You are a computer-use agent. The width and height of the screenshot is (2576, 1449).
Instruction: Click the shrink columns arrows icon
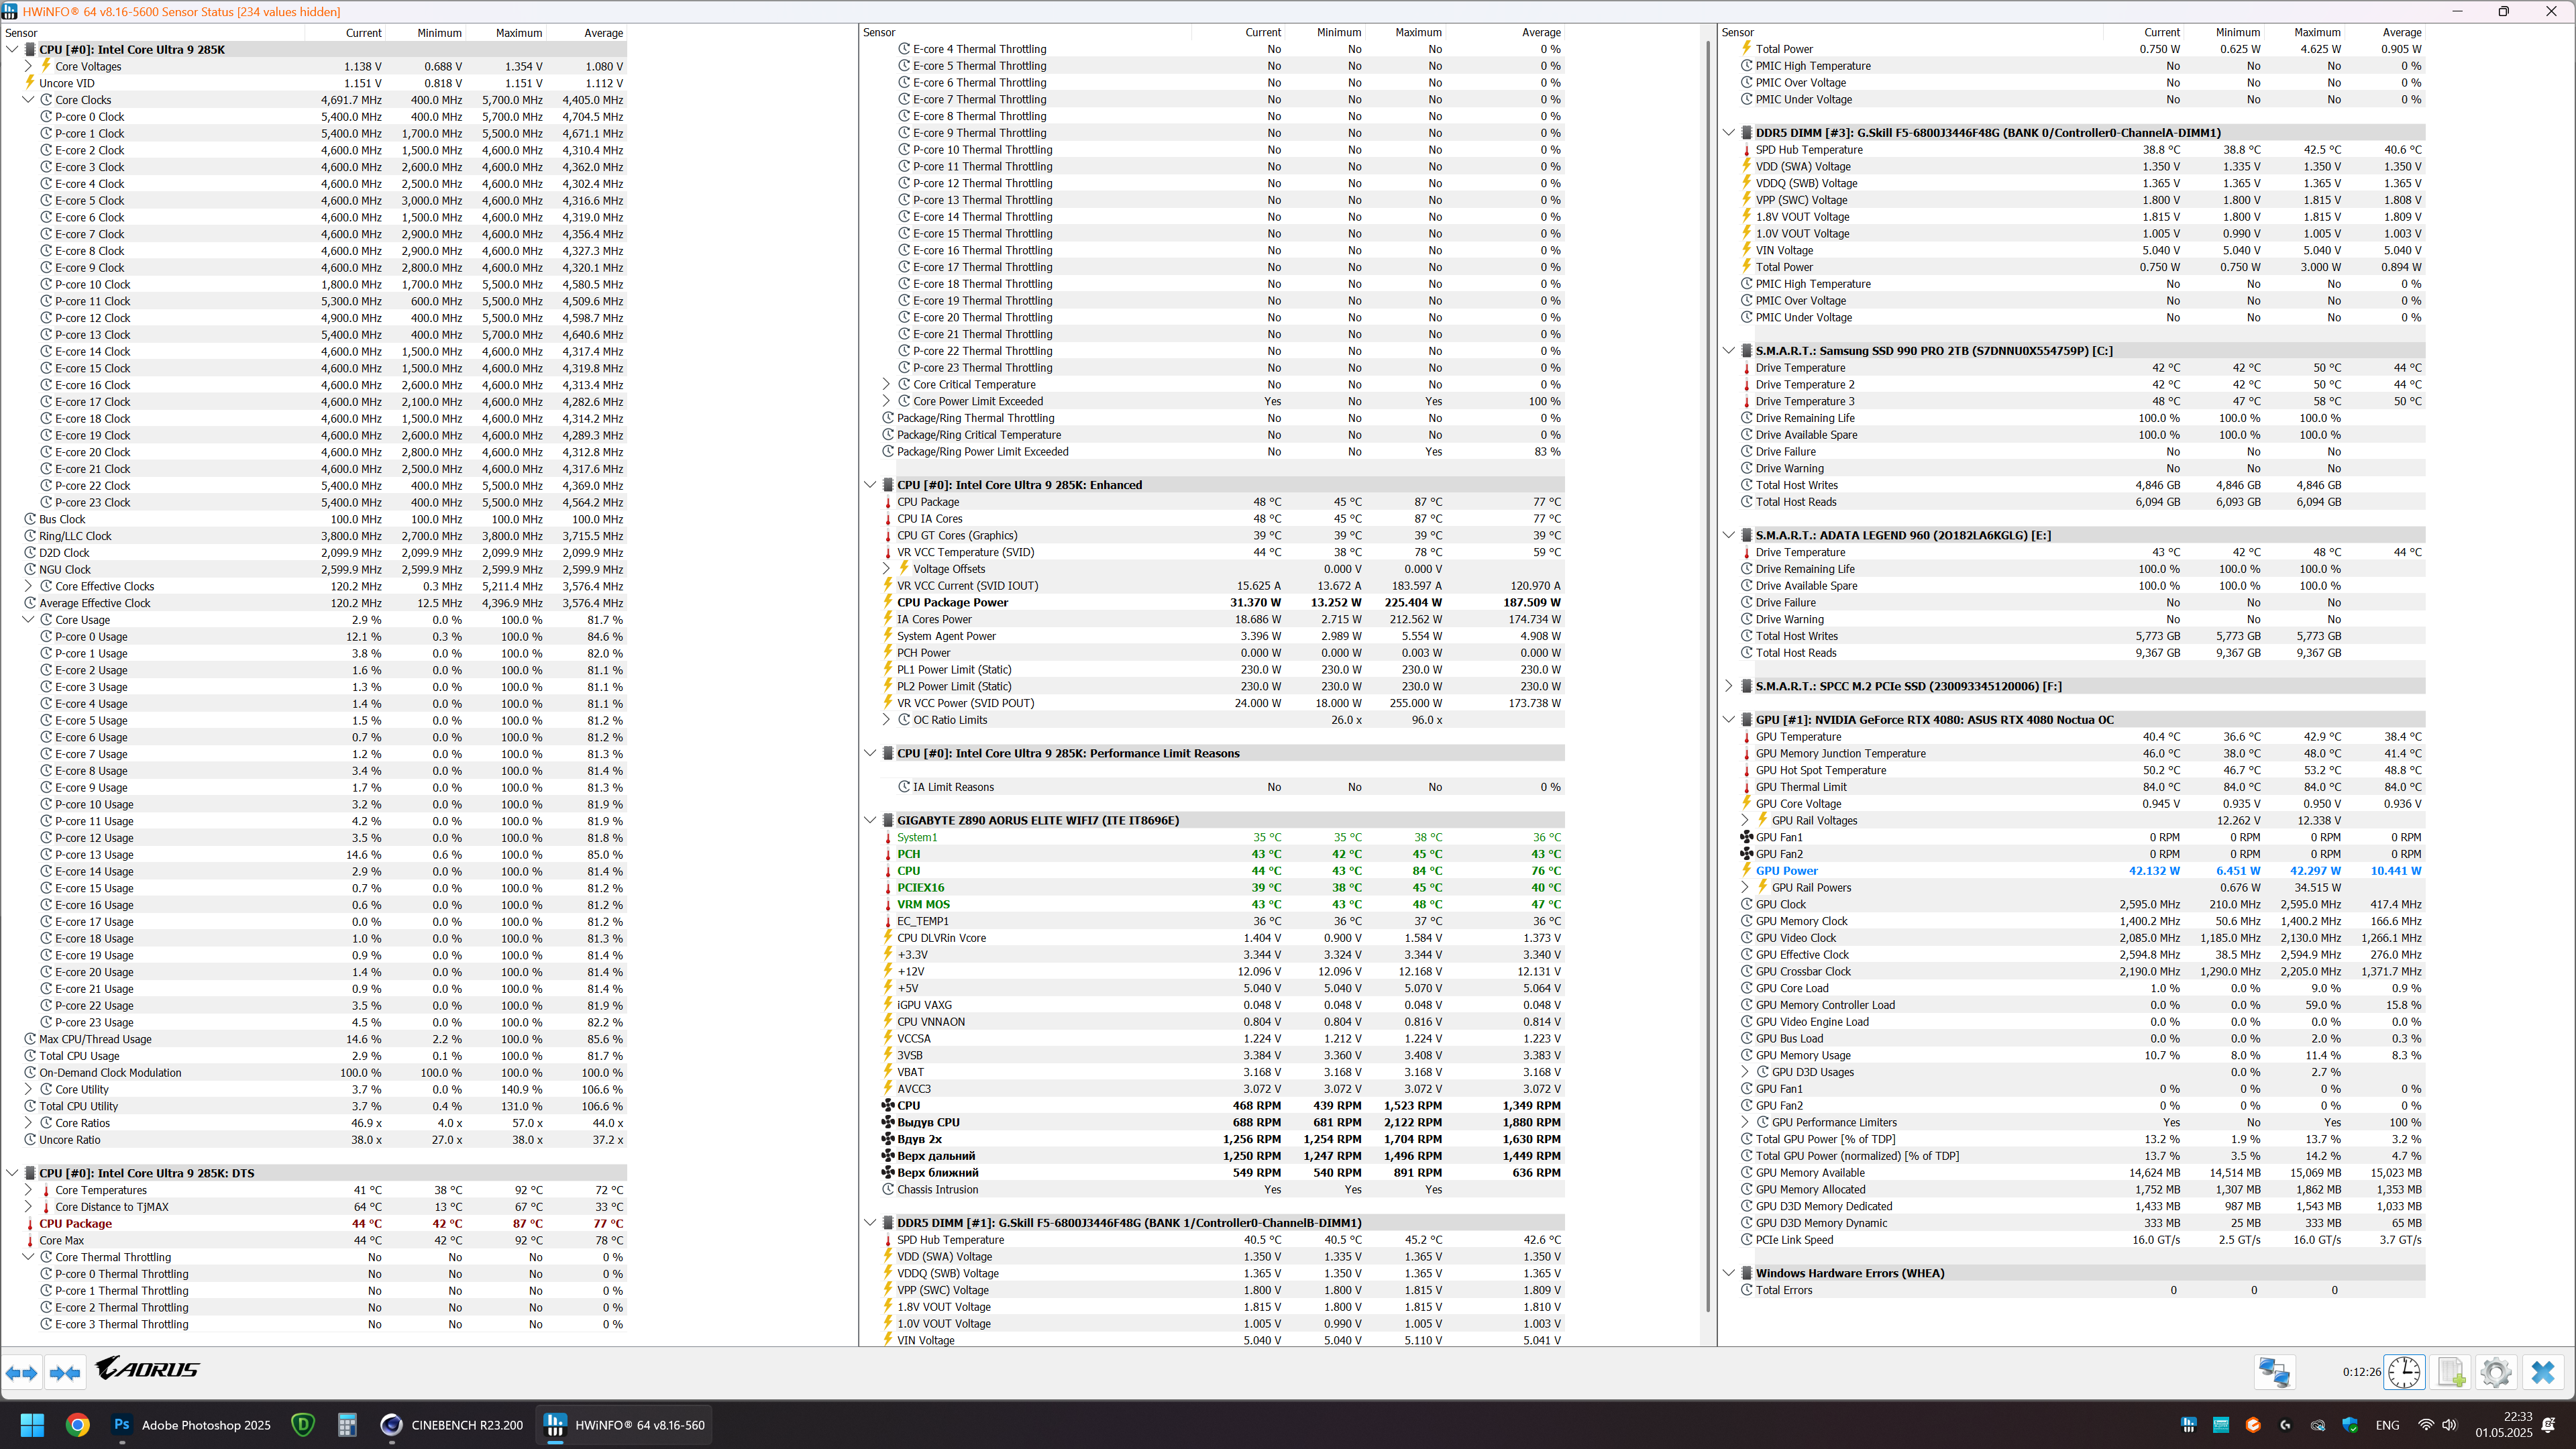tap(65, 1373)
